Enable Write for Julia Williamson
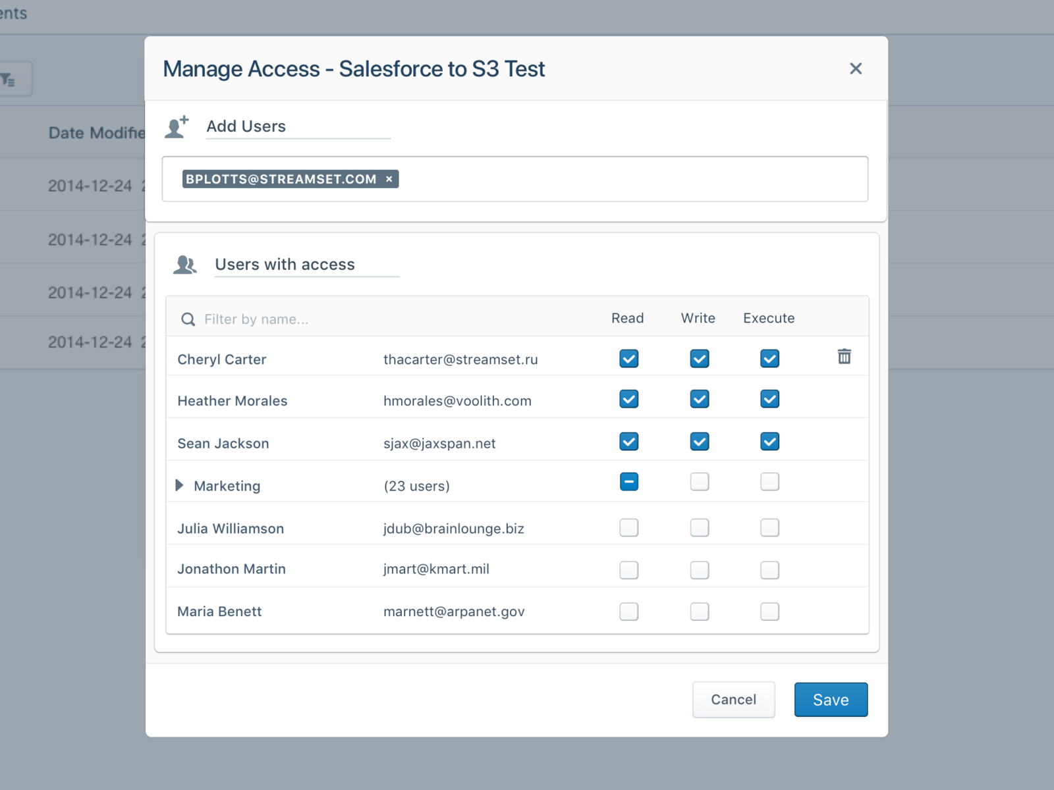Screen dimensions: 1054x790 point(700,527)
